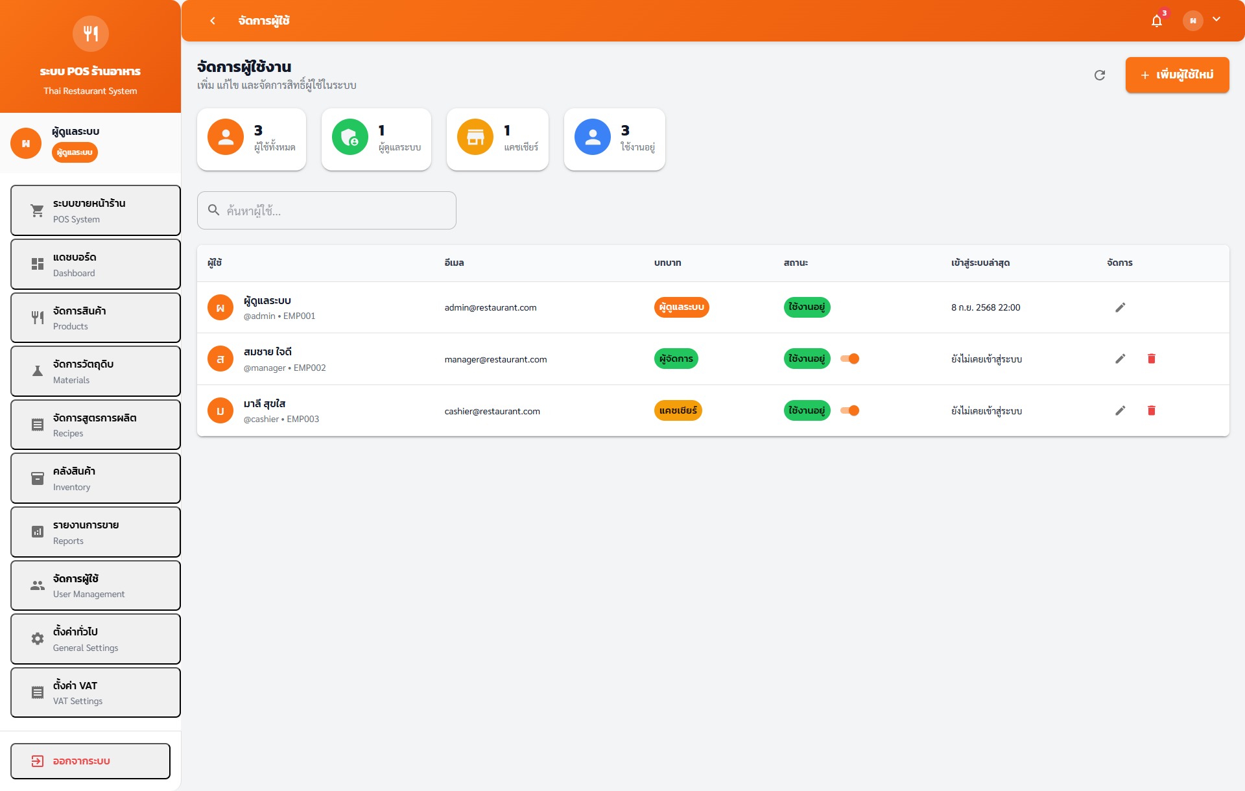Delete the cashier user with the trash icon

click(x=1152, y=410)
